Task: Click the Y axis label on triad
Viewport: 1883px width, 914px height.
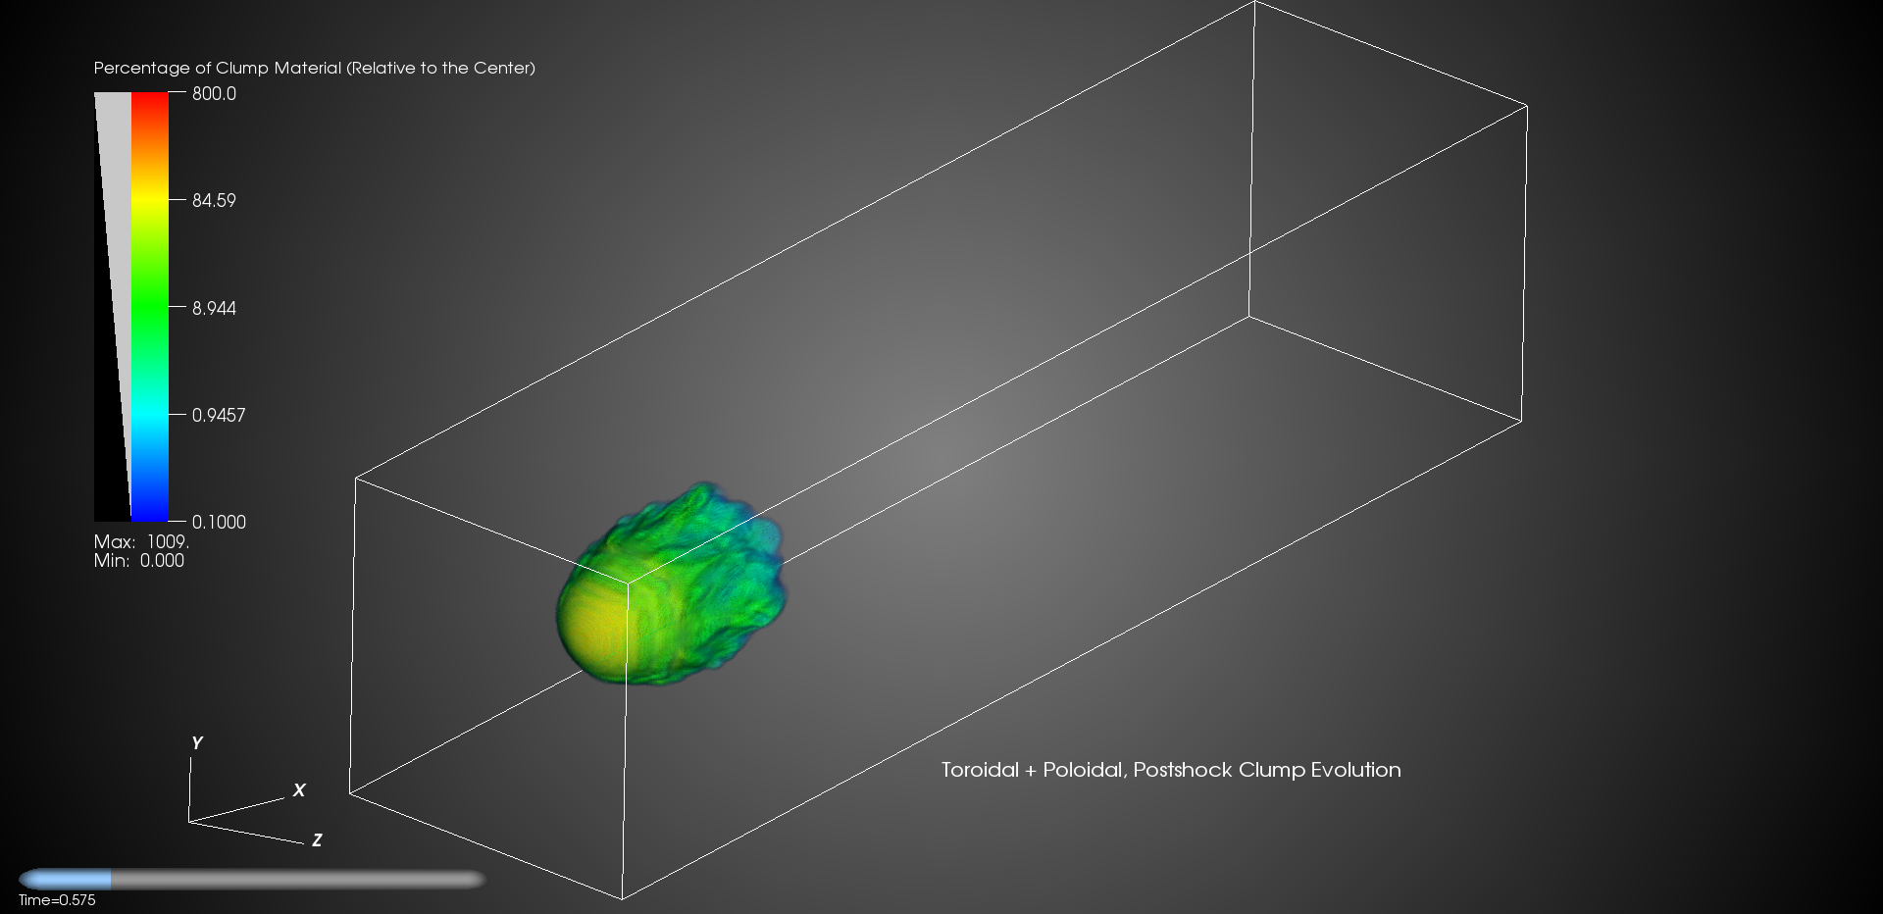Action: coord(196,743)
